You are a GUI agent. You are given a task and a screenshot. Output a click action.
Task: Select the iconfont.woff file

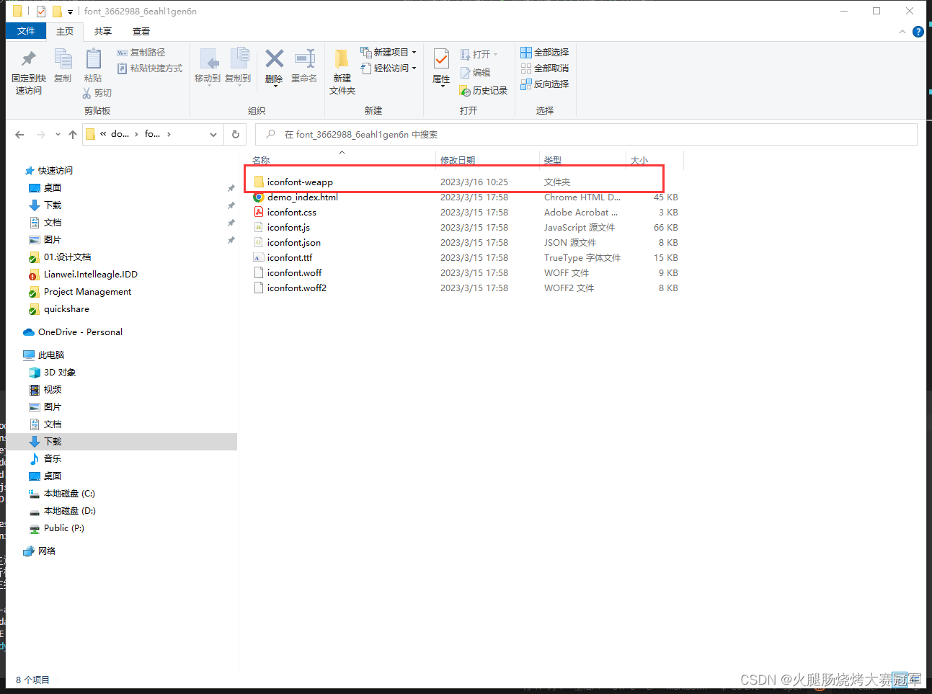pyautogui.click(x=294, y=273)
